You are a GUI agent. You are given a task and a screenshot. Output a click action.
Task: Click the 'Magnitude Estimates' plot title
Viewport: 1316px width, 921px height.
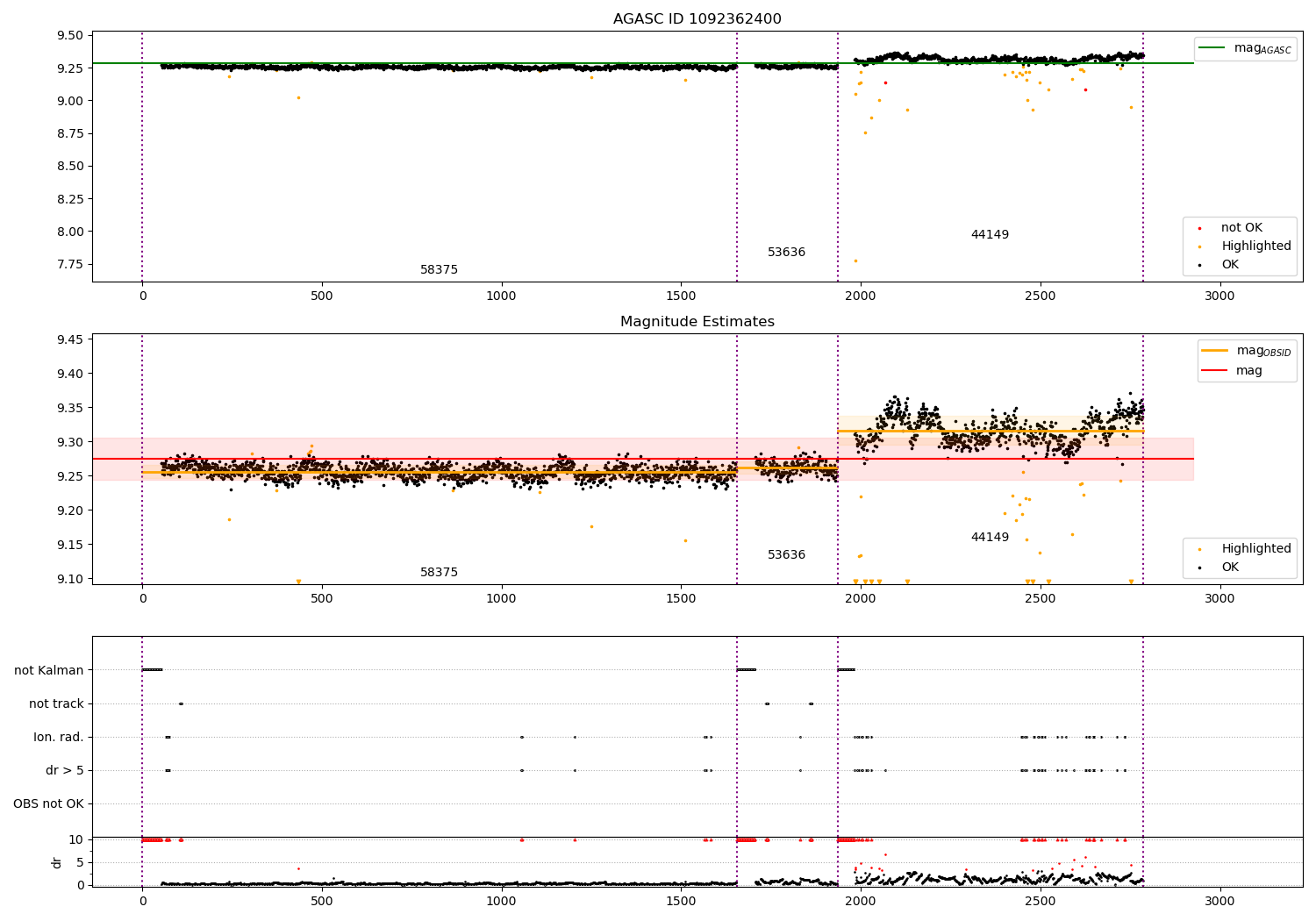pyautogui.click(x=697, y=322)
